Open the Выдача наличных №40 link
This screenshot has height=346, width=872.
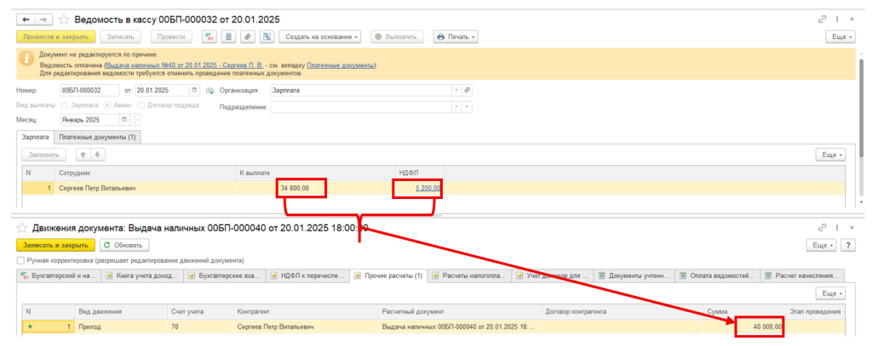185,65
